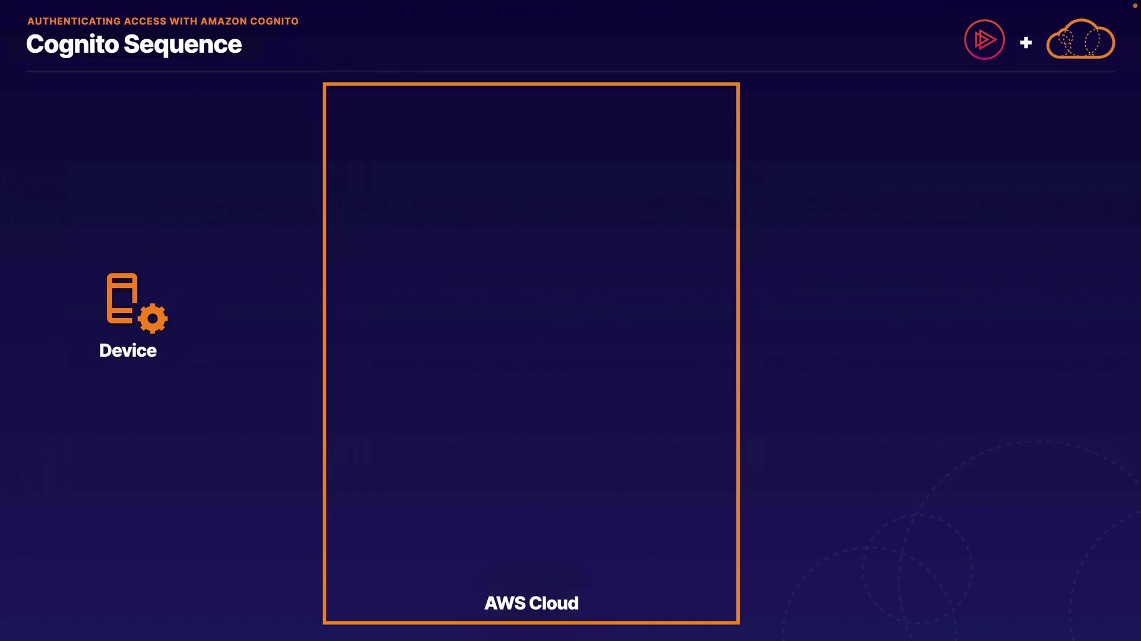Image resolution: width=1141 pixels, height=641 pixels.
Task: Click the right dashed balloon inside cloud logo
Action: pyautogui.click(x=1092, y=42)
